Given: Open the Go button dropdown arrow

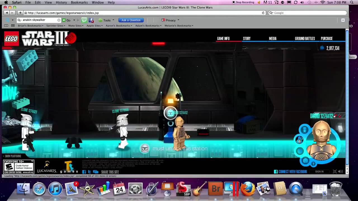Looking at the screenshot, I should 74,20.
